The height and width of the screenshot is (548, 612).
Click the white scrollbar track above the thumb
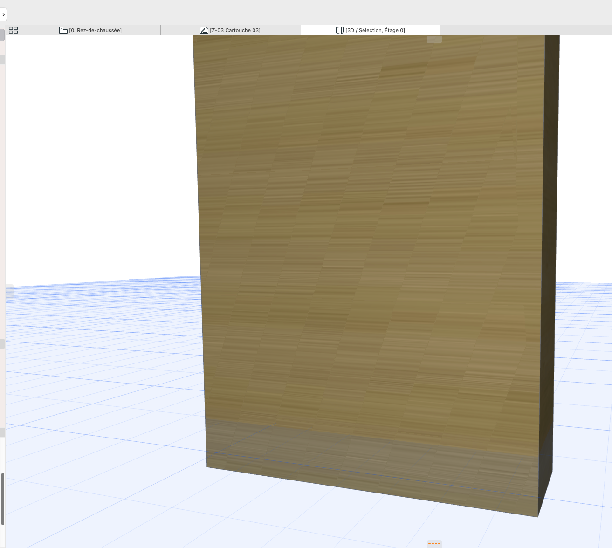[x=2, y=454]
